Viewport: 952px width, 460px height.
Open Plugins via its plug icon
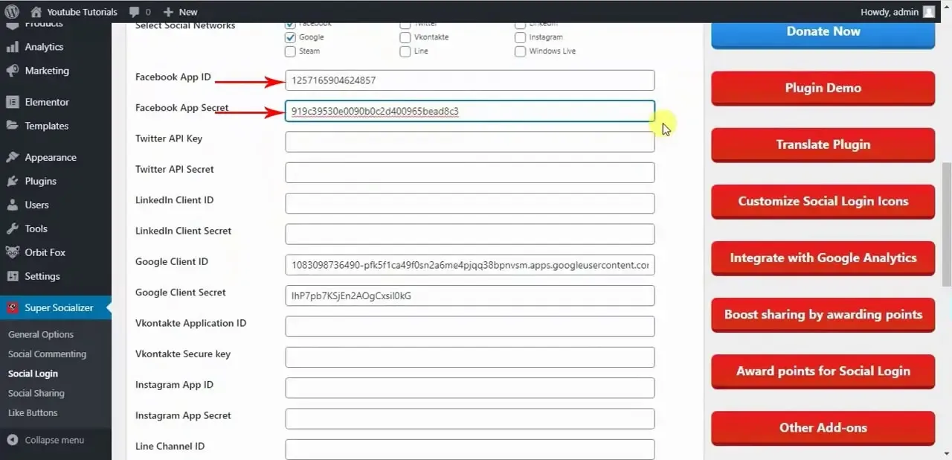coord(12,181)
